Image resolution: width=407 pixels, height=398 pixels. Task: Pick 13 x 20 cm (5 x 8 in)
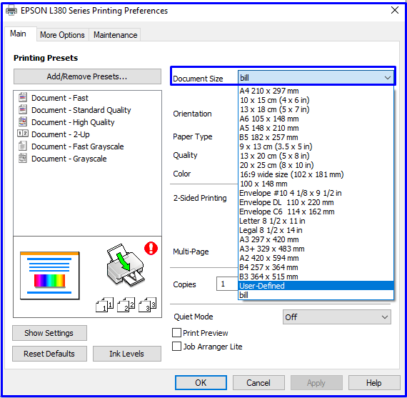point(316,156)
